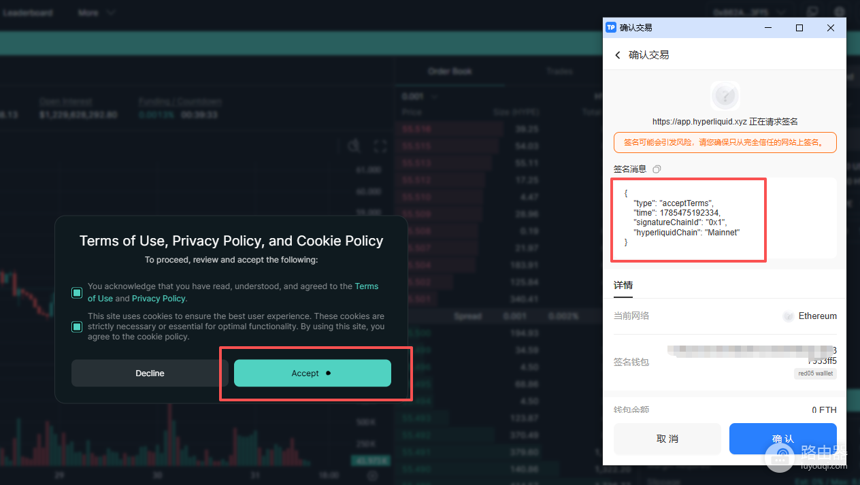Click the Accept button
The width and height of the screenshot is (860, 485).
coord(312,373)
